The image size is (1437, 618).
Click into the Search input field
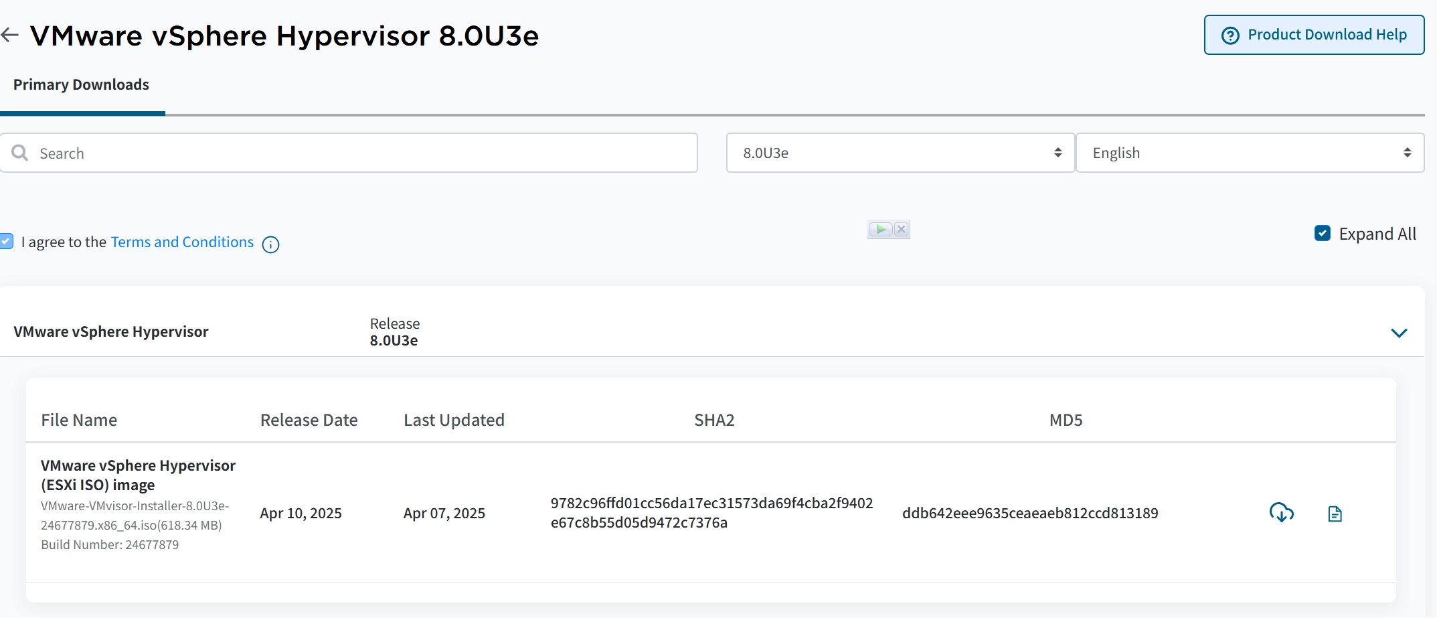(x=349, y=153)
